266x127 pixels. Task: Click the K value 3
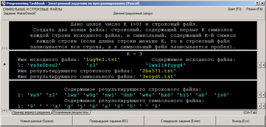141,54
